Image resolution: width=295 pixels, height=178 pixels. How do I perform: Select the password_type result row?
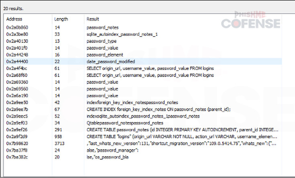(x=102, y=41)
